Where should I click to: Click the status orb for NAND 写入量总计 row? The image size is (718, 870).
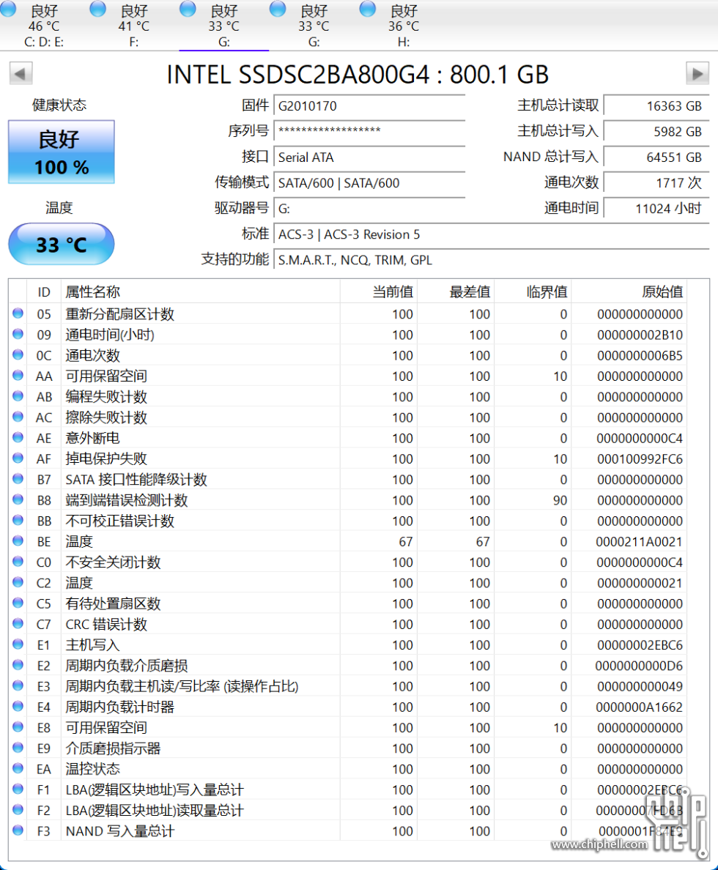coord(18,831)
